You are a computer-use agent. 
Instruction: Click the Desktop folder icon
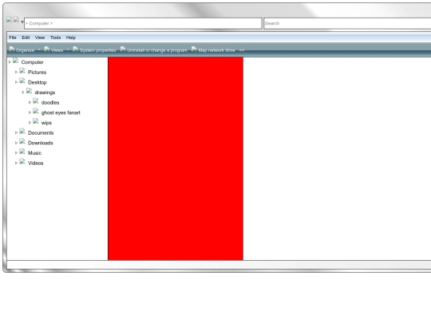(x=22, y=81)
